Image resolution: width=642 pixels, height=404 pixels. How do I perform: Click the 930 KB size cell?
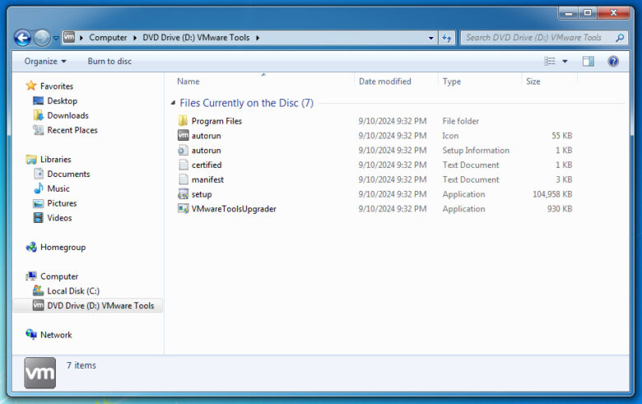coord(560,209)
